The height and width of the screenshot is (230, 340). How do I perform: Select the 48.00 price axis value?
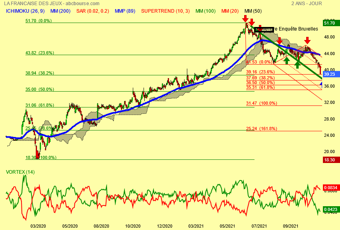click(329, 37)
